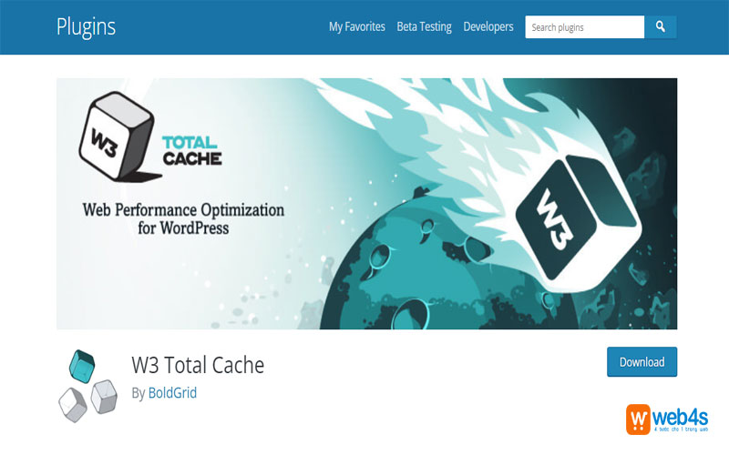The width and height of the screenshot is (729, 455).
Task: Click the TOTAL CACHE logo text
Action: coord(191,152)
